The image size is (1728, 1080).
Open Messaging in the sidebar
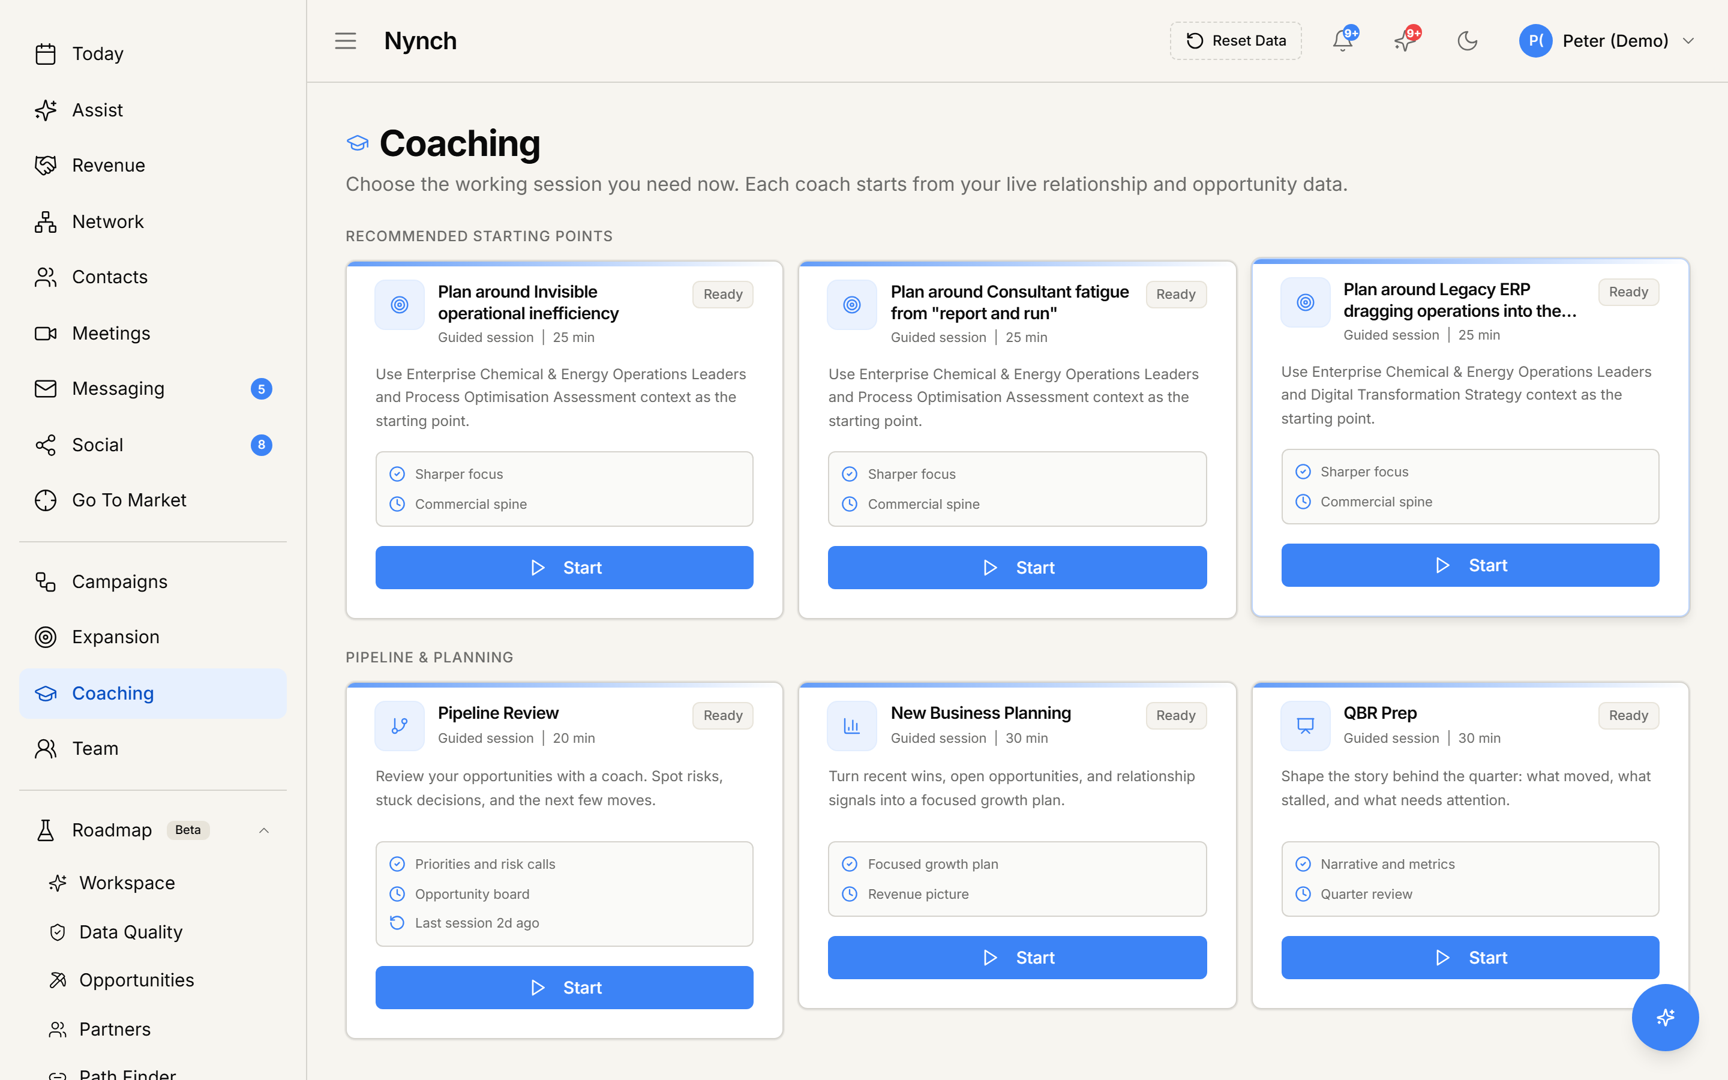click(153, 389)
